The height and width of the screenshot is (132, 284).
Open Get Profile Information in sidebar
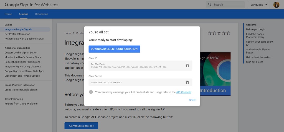pos(17,34)
